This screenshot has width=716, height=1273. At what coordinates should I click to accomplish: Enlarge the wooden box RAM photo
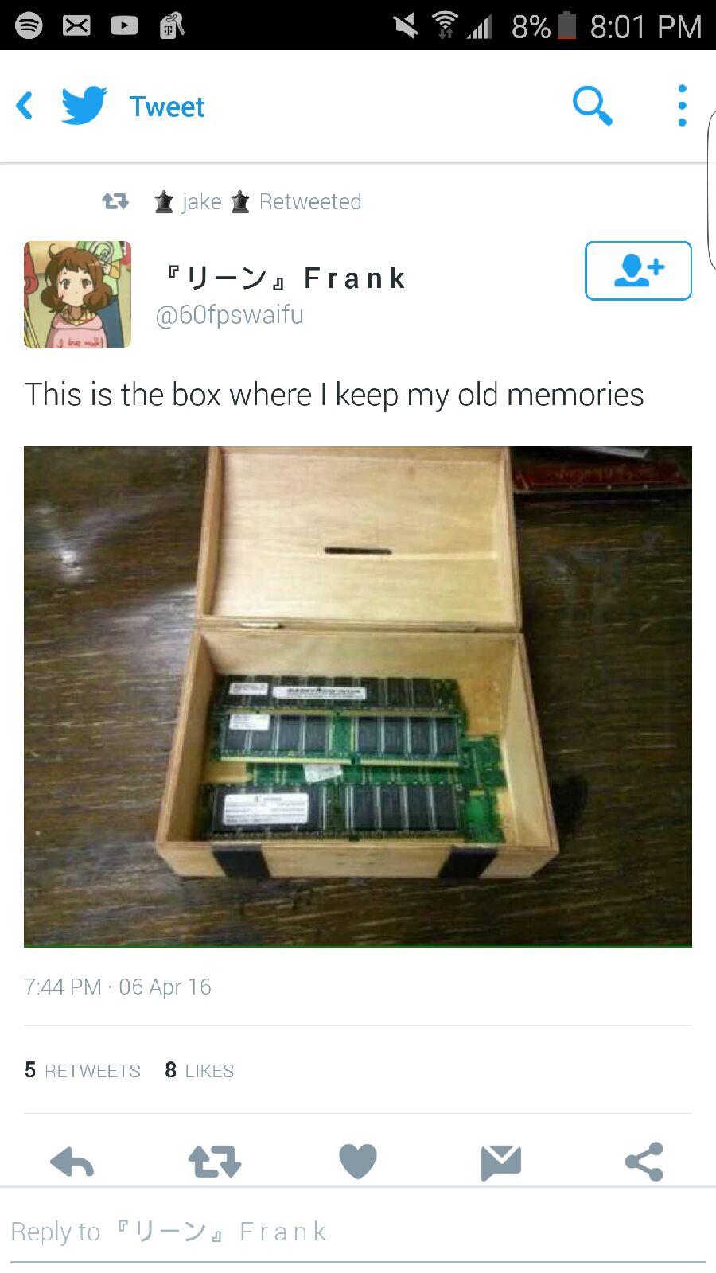(x=358, y=697)
